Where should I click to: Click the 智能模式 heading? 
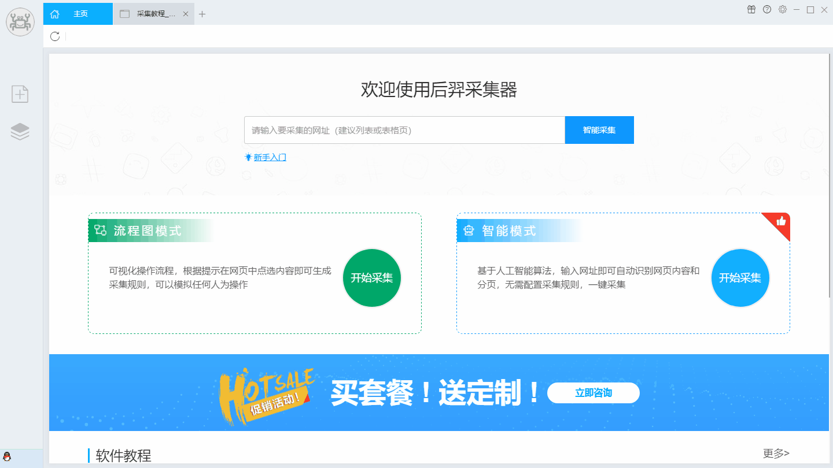point(509,231)
